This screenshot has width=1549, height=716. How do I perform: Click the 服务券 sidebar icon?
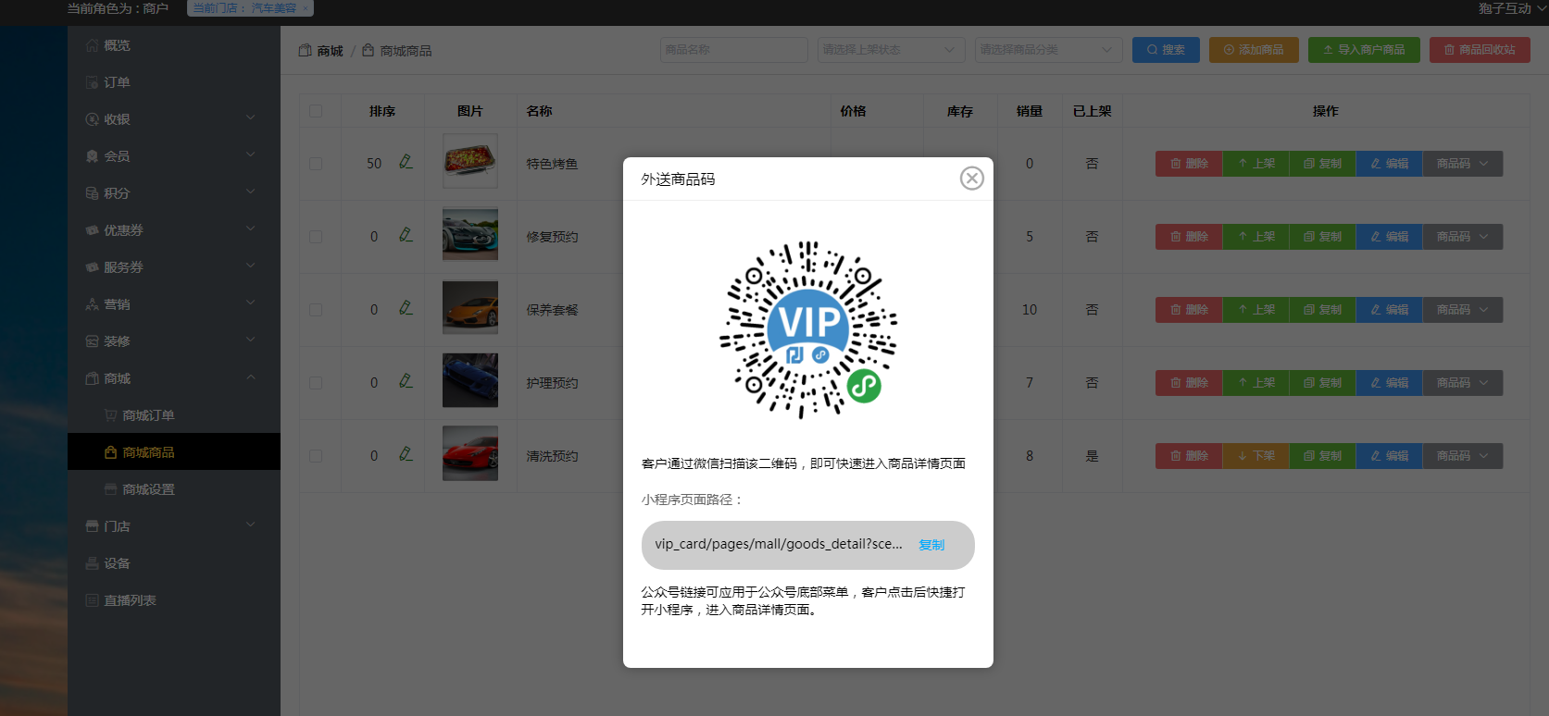coord(92,267)
